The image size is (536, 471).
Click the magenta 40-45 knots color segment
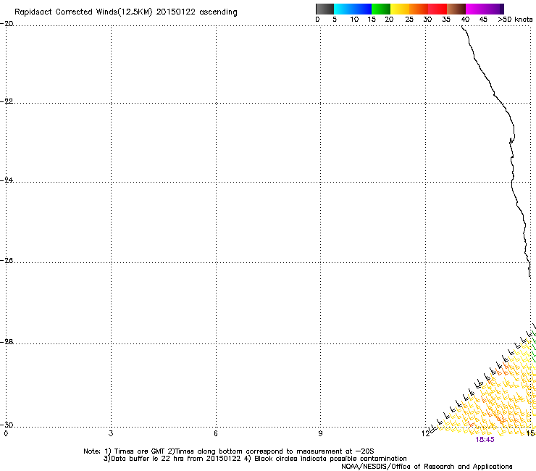click(x=475, y=9)
